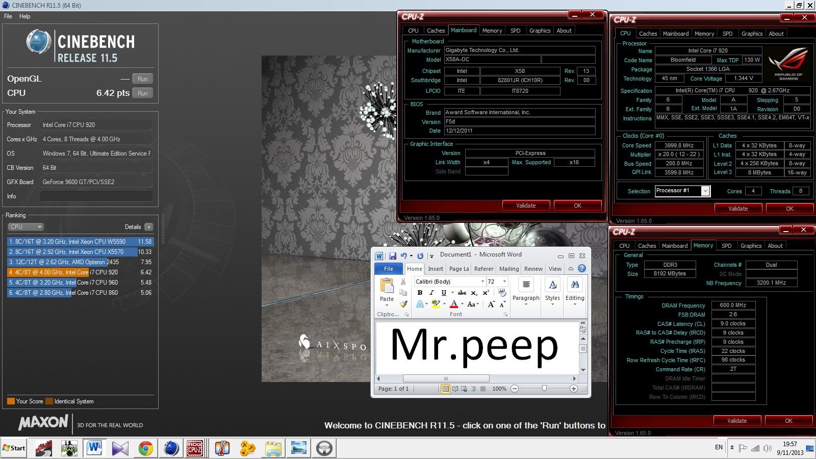Toggle Italic formatting in Word

tap(431, 293)
